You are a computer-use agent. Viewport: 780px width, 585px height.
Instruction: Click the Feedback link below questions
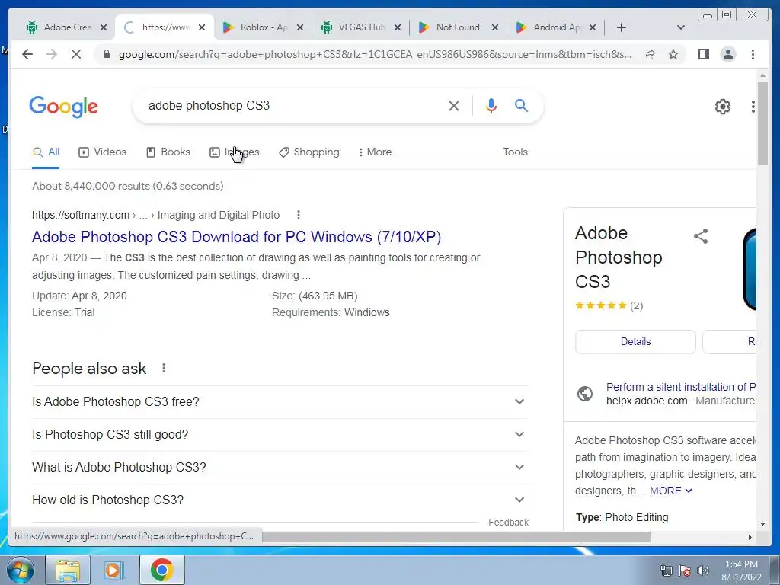pyautogui.click(x=508, y=523)
